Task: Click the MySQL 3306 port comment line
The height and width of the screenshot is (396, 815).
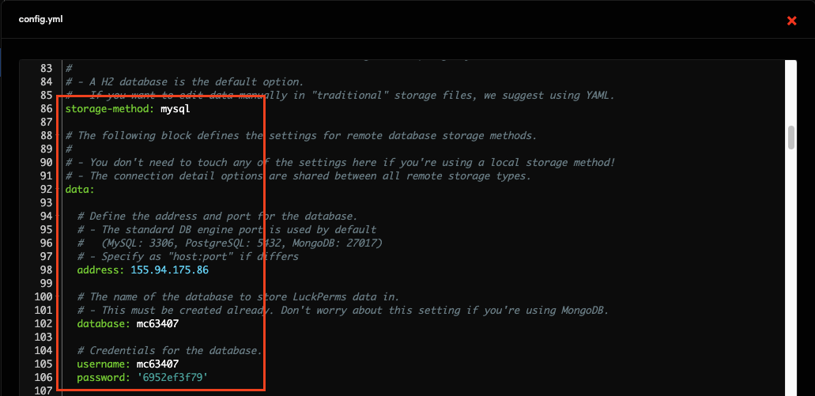Action: point(229,243)
